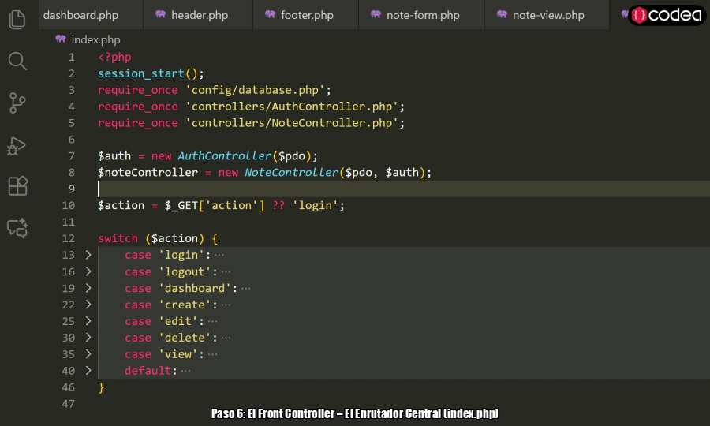Open the Chat sparkle icon in sidebar
Image resolution: width=710 pixels, height=426 pixels.
click(17, 228)
